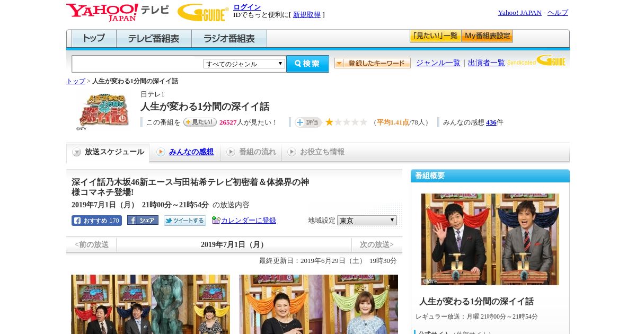This screenshot has width=636, height=334.
Task: Click the Thinker statue studio photo
Action: 151,304
